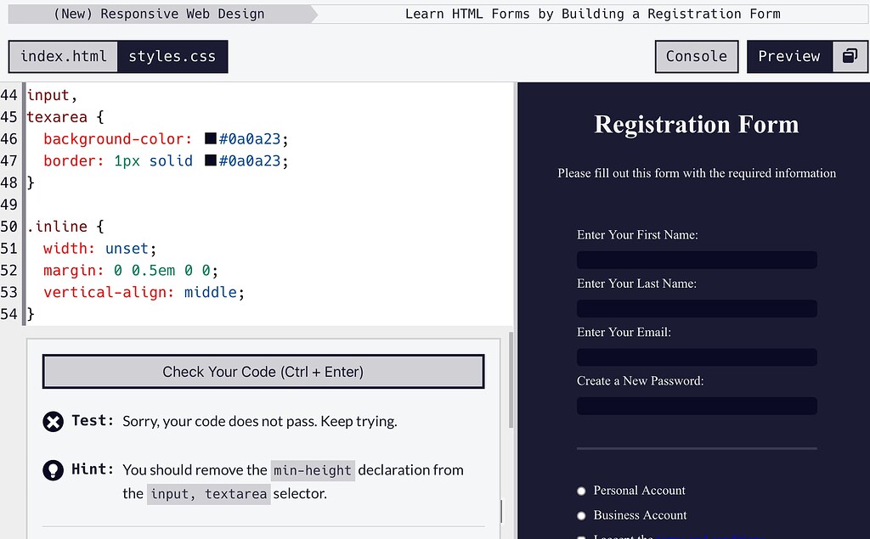Click the Create a New Password field

[x=696, y=406]
